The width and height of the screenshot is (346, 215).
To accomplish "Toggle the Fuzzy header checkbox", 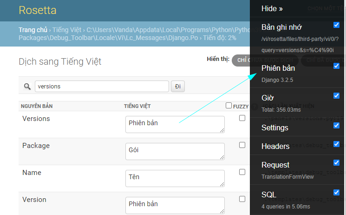I will [228, 106].
